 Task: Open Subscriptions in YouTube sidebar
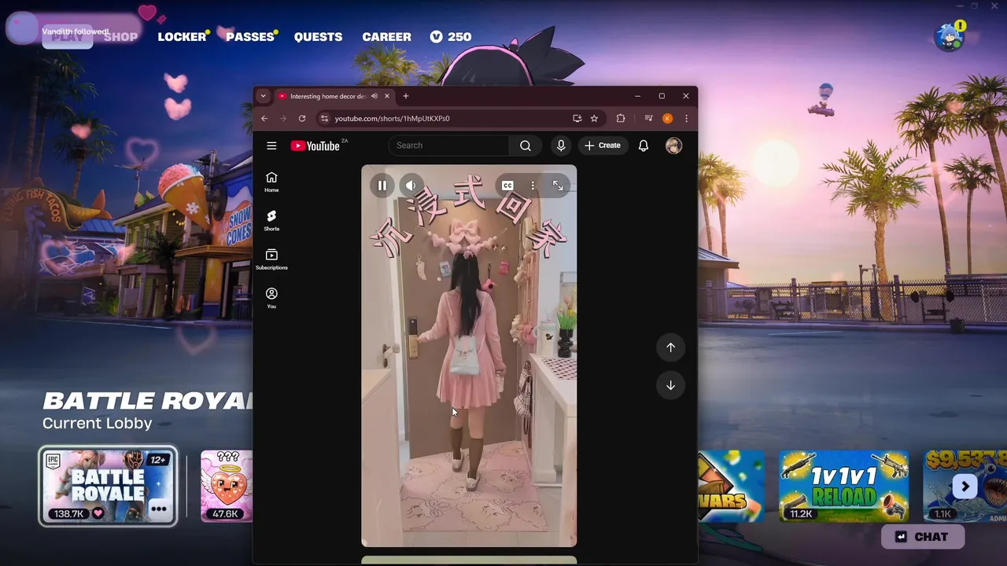click(271, 259)
